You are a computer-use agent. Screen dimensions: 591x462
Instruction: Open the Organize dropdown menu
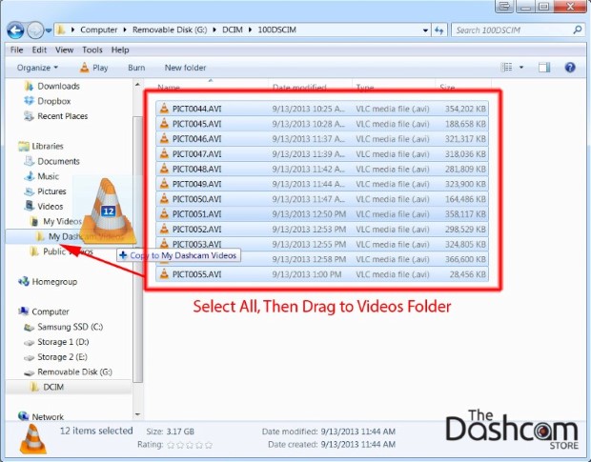tap(37, 68)
